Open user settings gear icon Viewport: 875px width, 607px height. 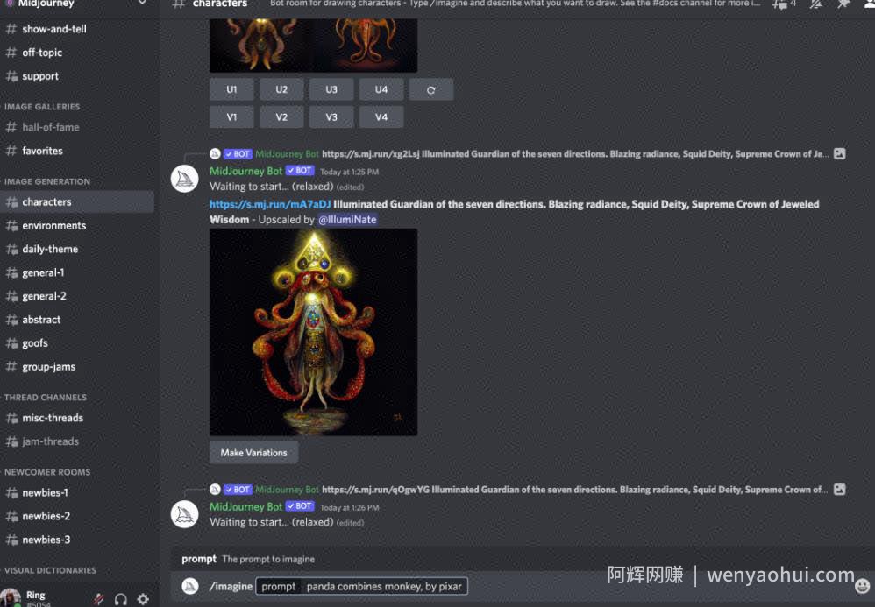(144, 599)
